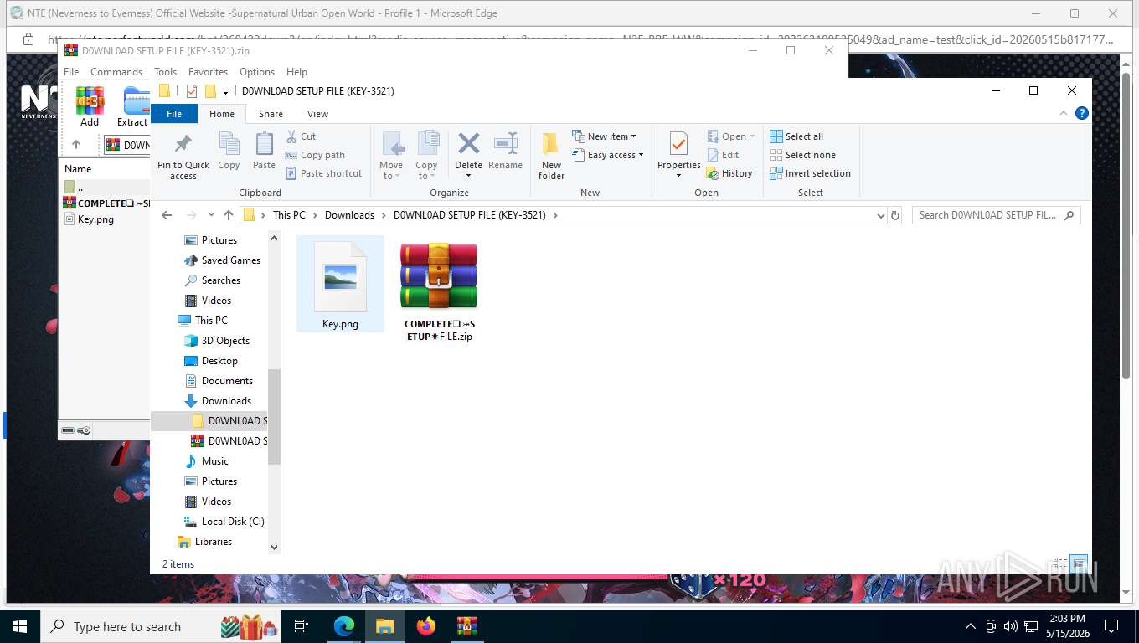1139x643 pixels.
Task: Click the Windows Start button
Action: pyautogui.click(x=20, y=626)
